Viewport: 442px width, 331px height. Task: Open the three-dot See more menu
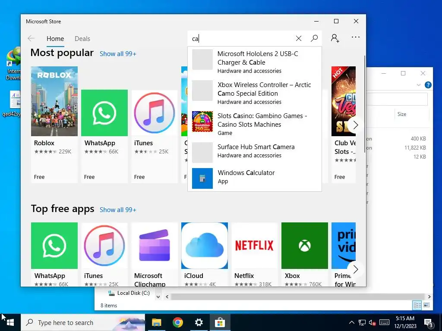point(356,37)
